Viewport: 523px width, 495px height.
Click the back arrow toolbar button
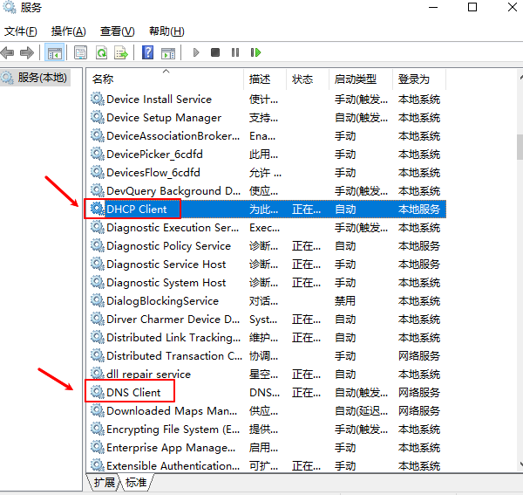point(8,52)
